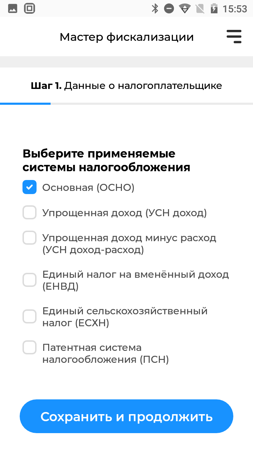Tap the image notification icon in status bar
The image size is (253, 450).
pos(13,8)
